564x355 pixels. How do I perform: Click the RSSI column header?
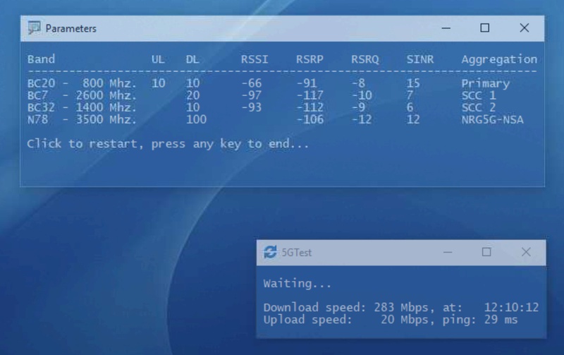(255, 59)
